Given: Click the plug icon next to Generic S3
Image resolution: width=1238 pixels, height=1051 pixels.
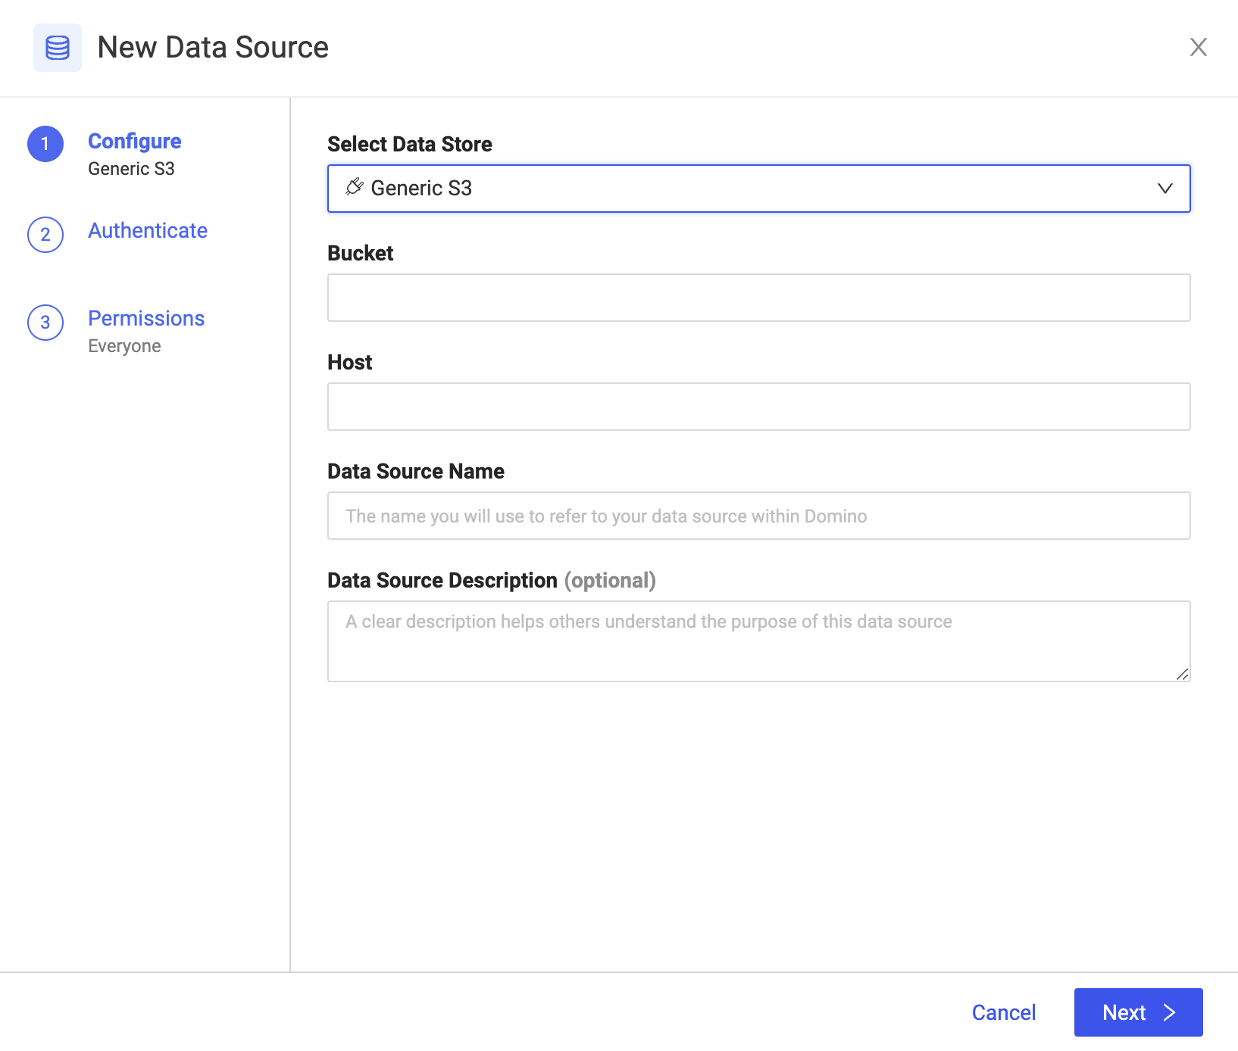Looking at the screenshot, I should [355, 187].
